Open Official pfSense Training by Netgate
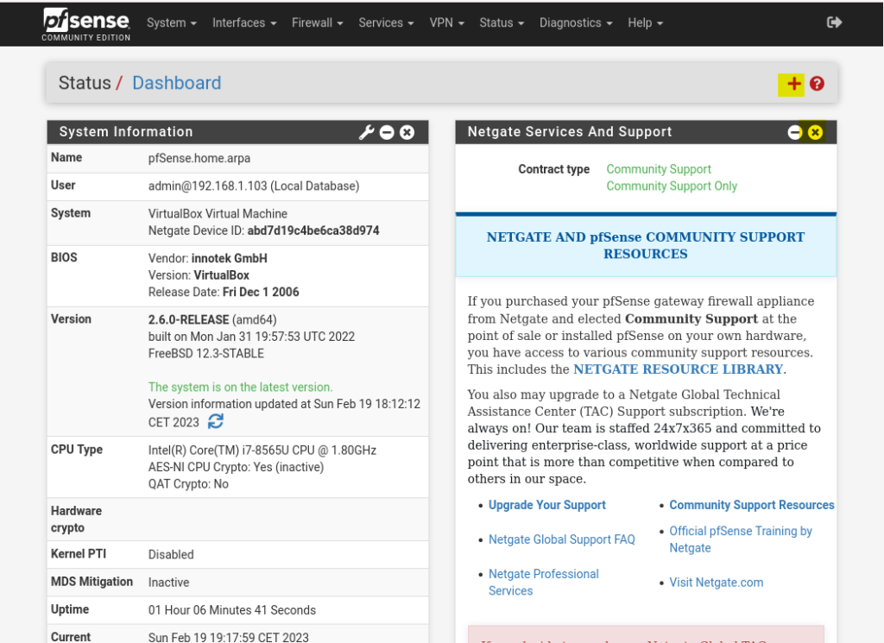Viewport: 884px width, 643px height. click(740, 539)
